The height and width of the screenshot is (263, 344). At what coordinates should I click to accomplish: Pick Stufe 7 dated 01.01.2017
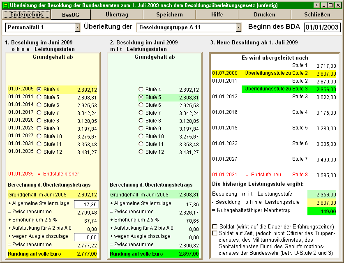click(x=39, y=113)
